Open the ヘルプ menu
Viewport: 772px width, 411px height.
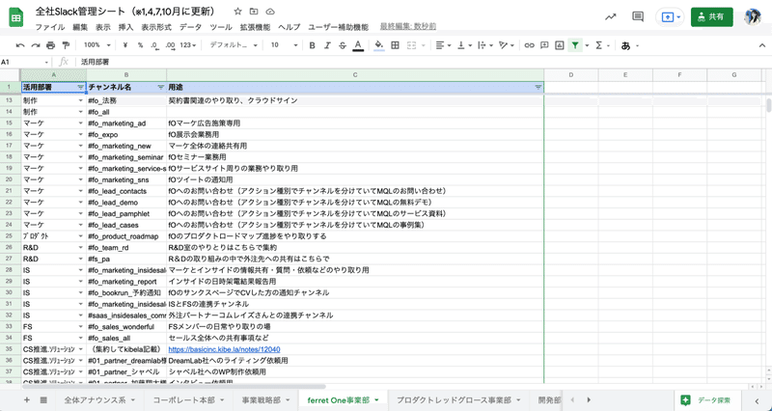[289, 27]
